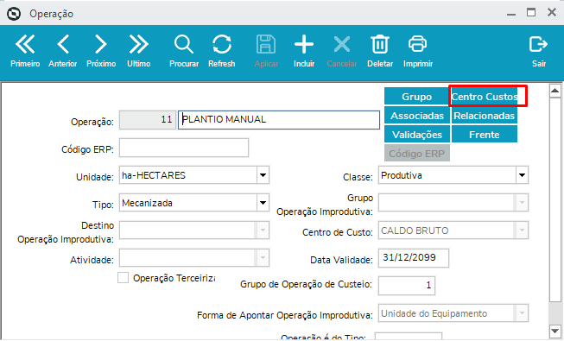Open the Relacionadas button
Viewport: 564px width, 341px height.
pyautogui.click(x=485, y=116)
